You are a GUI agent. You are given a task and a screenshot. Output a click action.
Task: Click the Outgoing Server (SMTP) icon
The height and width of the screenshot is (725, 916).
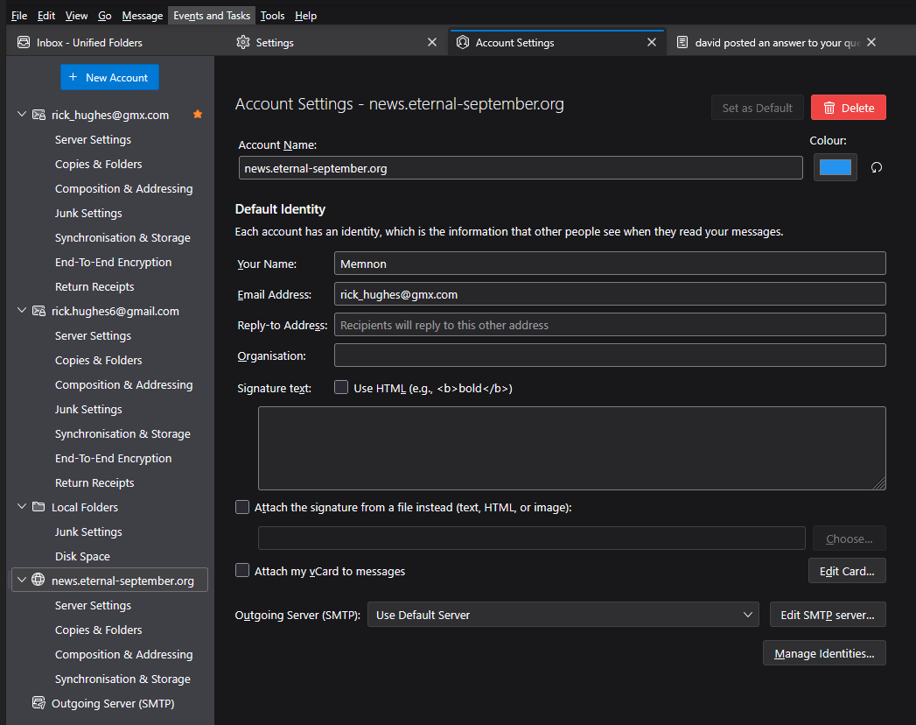38,703
